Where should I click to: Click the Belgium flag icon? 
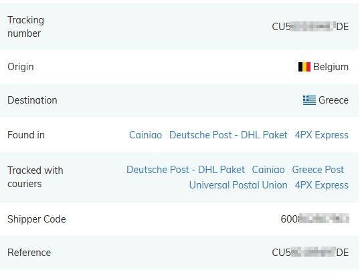tap(304, 67)
